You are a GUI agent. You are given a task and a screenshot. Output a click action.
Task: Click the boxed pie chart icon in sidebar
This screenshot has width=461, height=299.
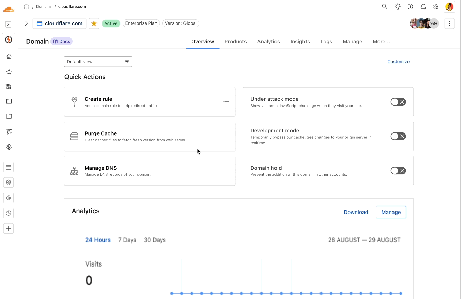click(x=9, y=213)
